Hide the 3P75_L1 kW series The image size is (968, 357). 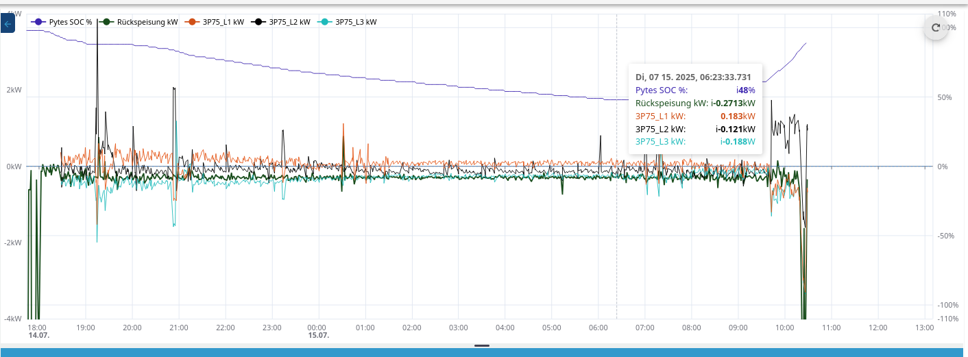coord(215,22)
